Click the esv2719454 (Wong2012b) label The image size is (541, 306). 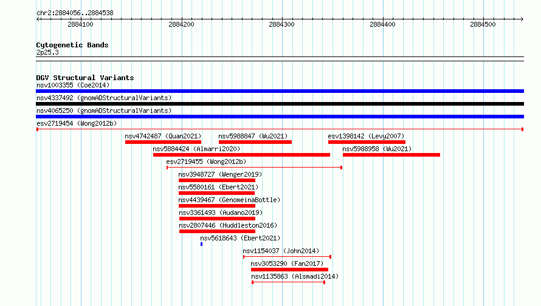(77, 123)
